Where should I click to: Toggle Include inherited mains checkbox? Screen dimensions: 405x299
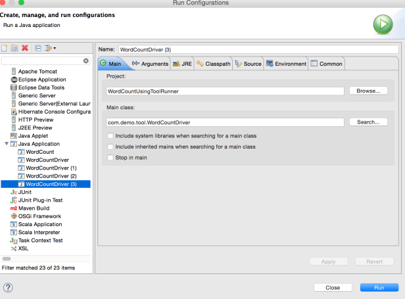coord(110,147)
